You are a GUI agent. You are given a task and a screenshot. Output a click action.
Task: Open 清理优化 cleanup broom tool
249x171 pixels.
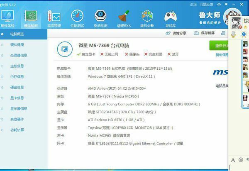tap(124, 18)
